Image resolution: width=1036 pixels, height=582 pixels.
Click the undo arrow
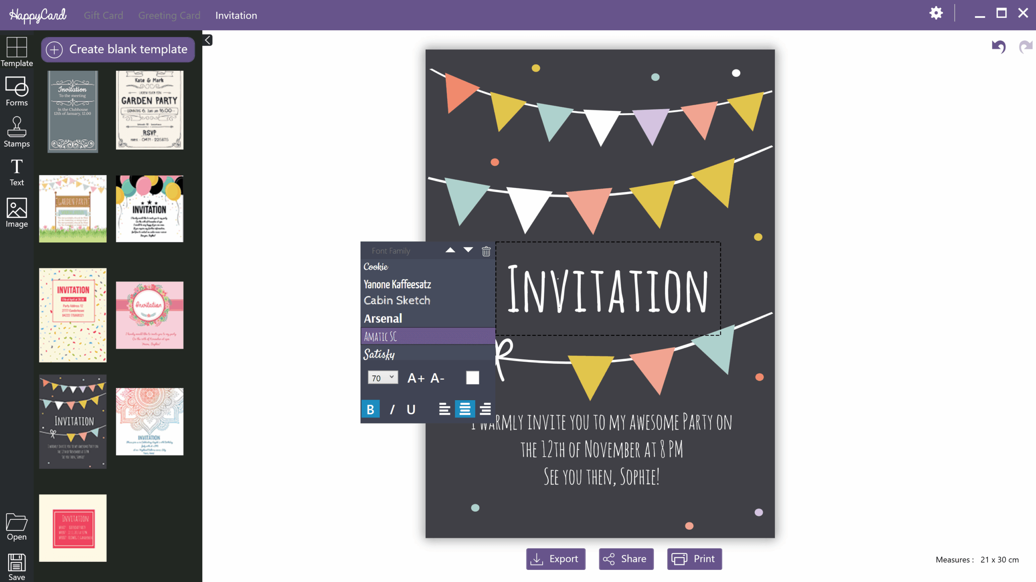(x=998, y=46)
